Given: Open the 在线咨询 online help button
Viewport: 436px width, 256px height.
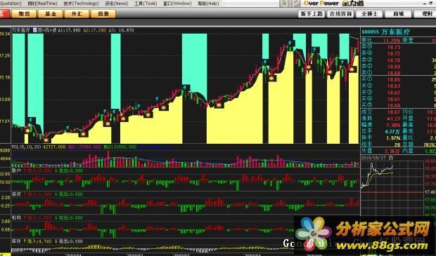Looking at the screenshot, I should click(340, 13).
